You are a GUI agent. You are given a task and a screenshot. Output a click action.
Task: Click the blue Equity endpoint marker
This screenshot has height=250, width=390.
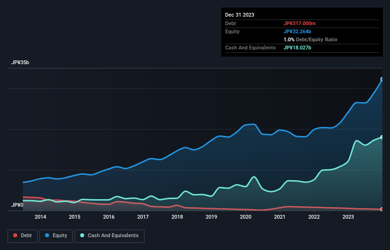382,79
